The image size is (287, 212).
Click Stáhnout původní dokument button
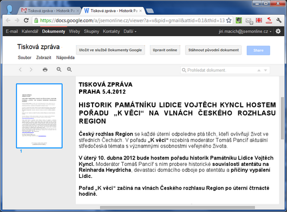coord(213,50)
